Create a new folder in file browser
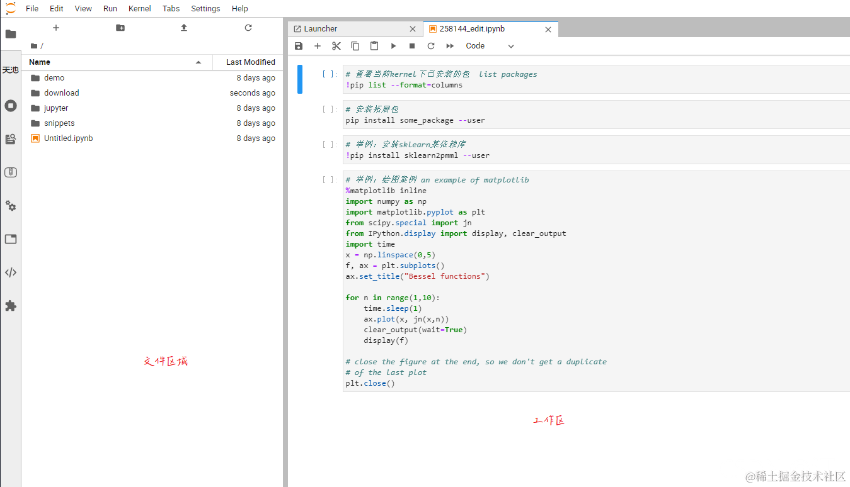 (120, 28)
